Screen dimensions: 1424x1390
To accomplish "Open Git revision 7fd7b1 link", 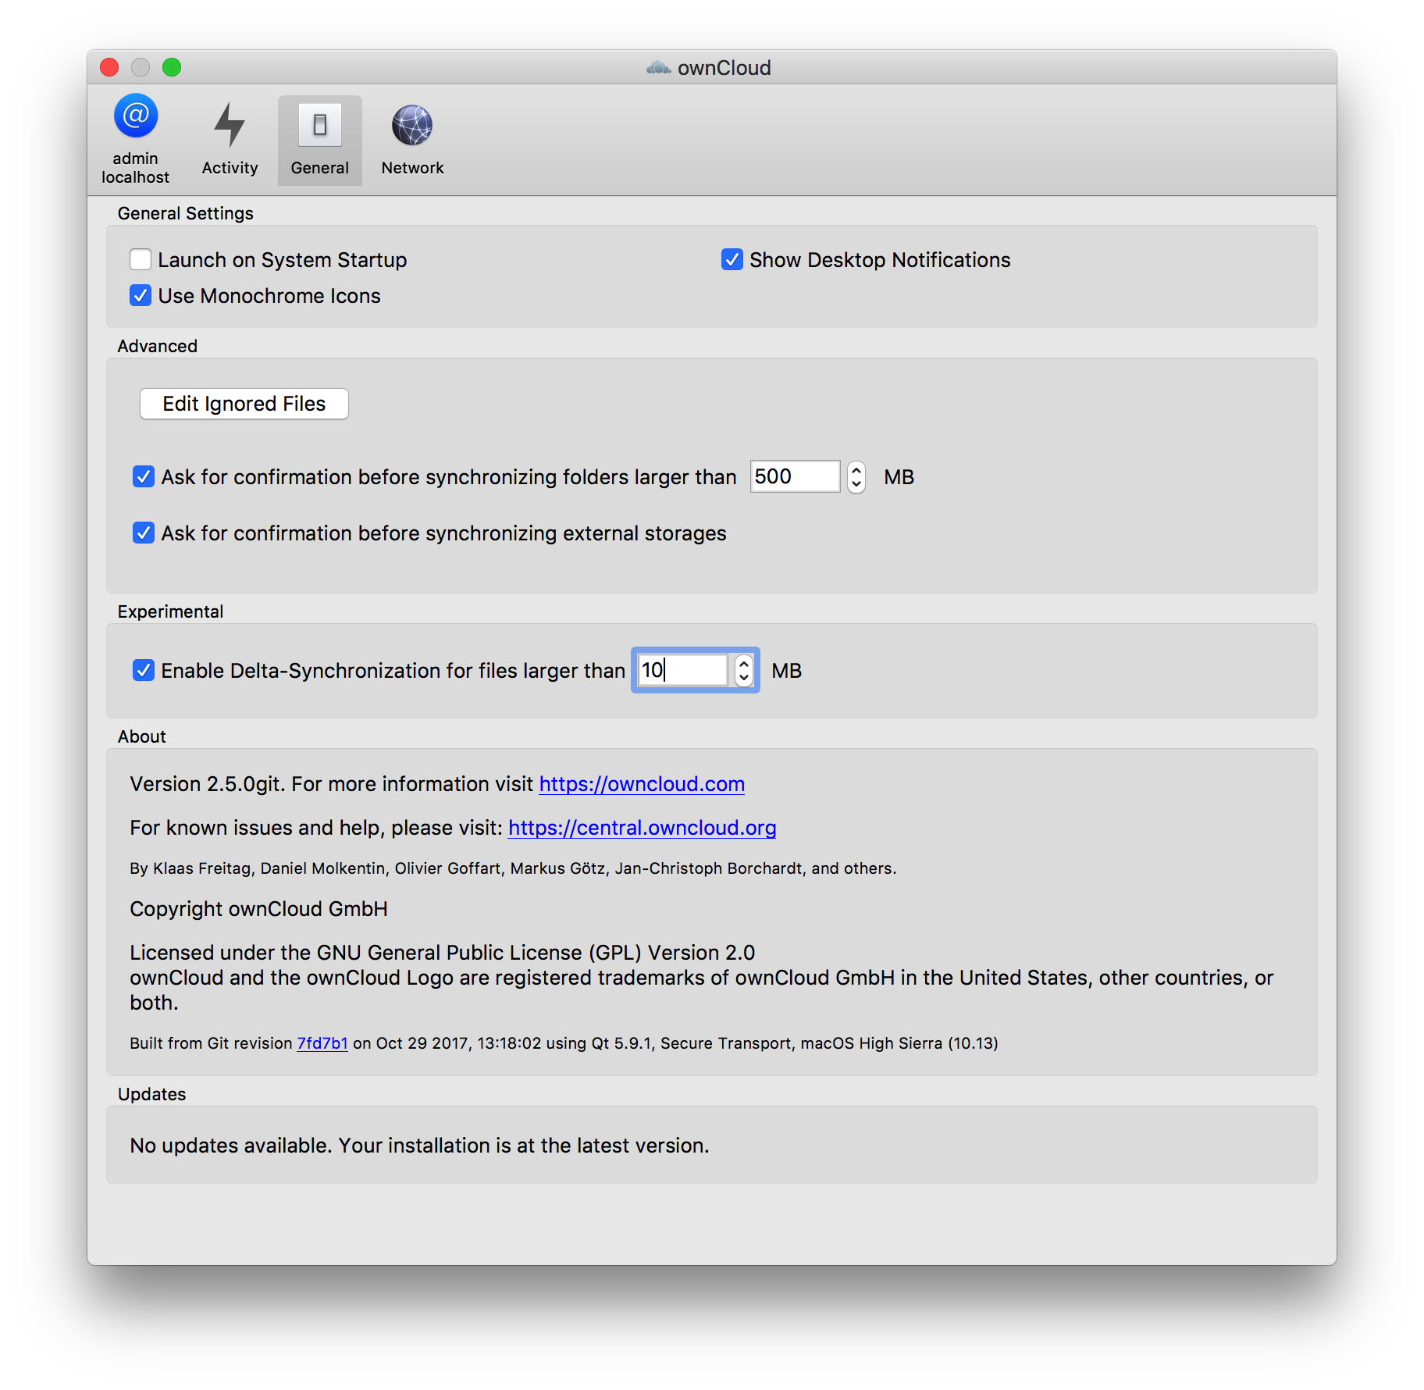I will click(x=322, y=1043).
